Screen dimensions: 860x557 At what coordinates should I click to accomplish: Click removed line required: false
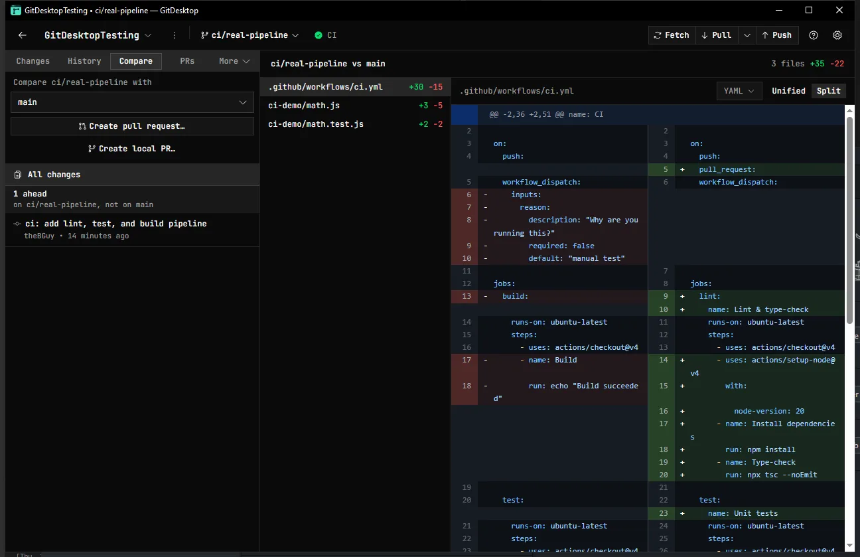[549, 246]
